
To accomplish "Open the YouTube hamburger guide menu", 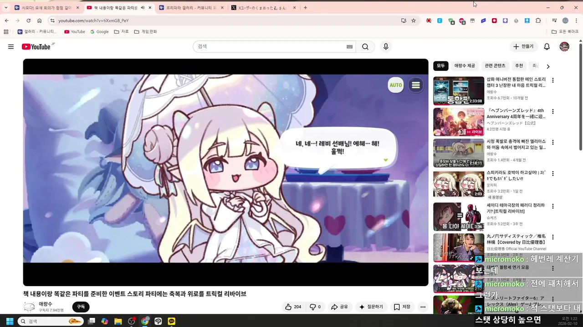I will pyautogui.click(x=11, y=47).
